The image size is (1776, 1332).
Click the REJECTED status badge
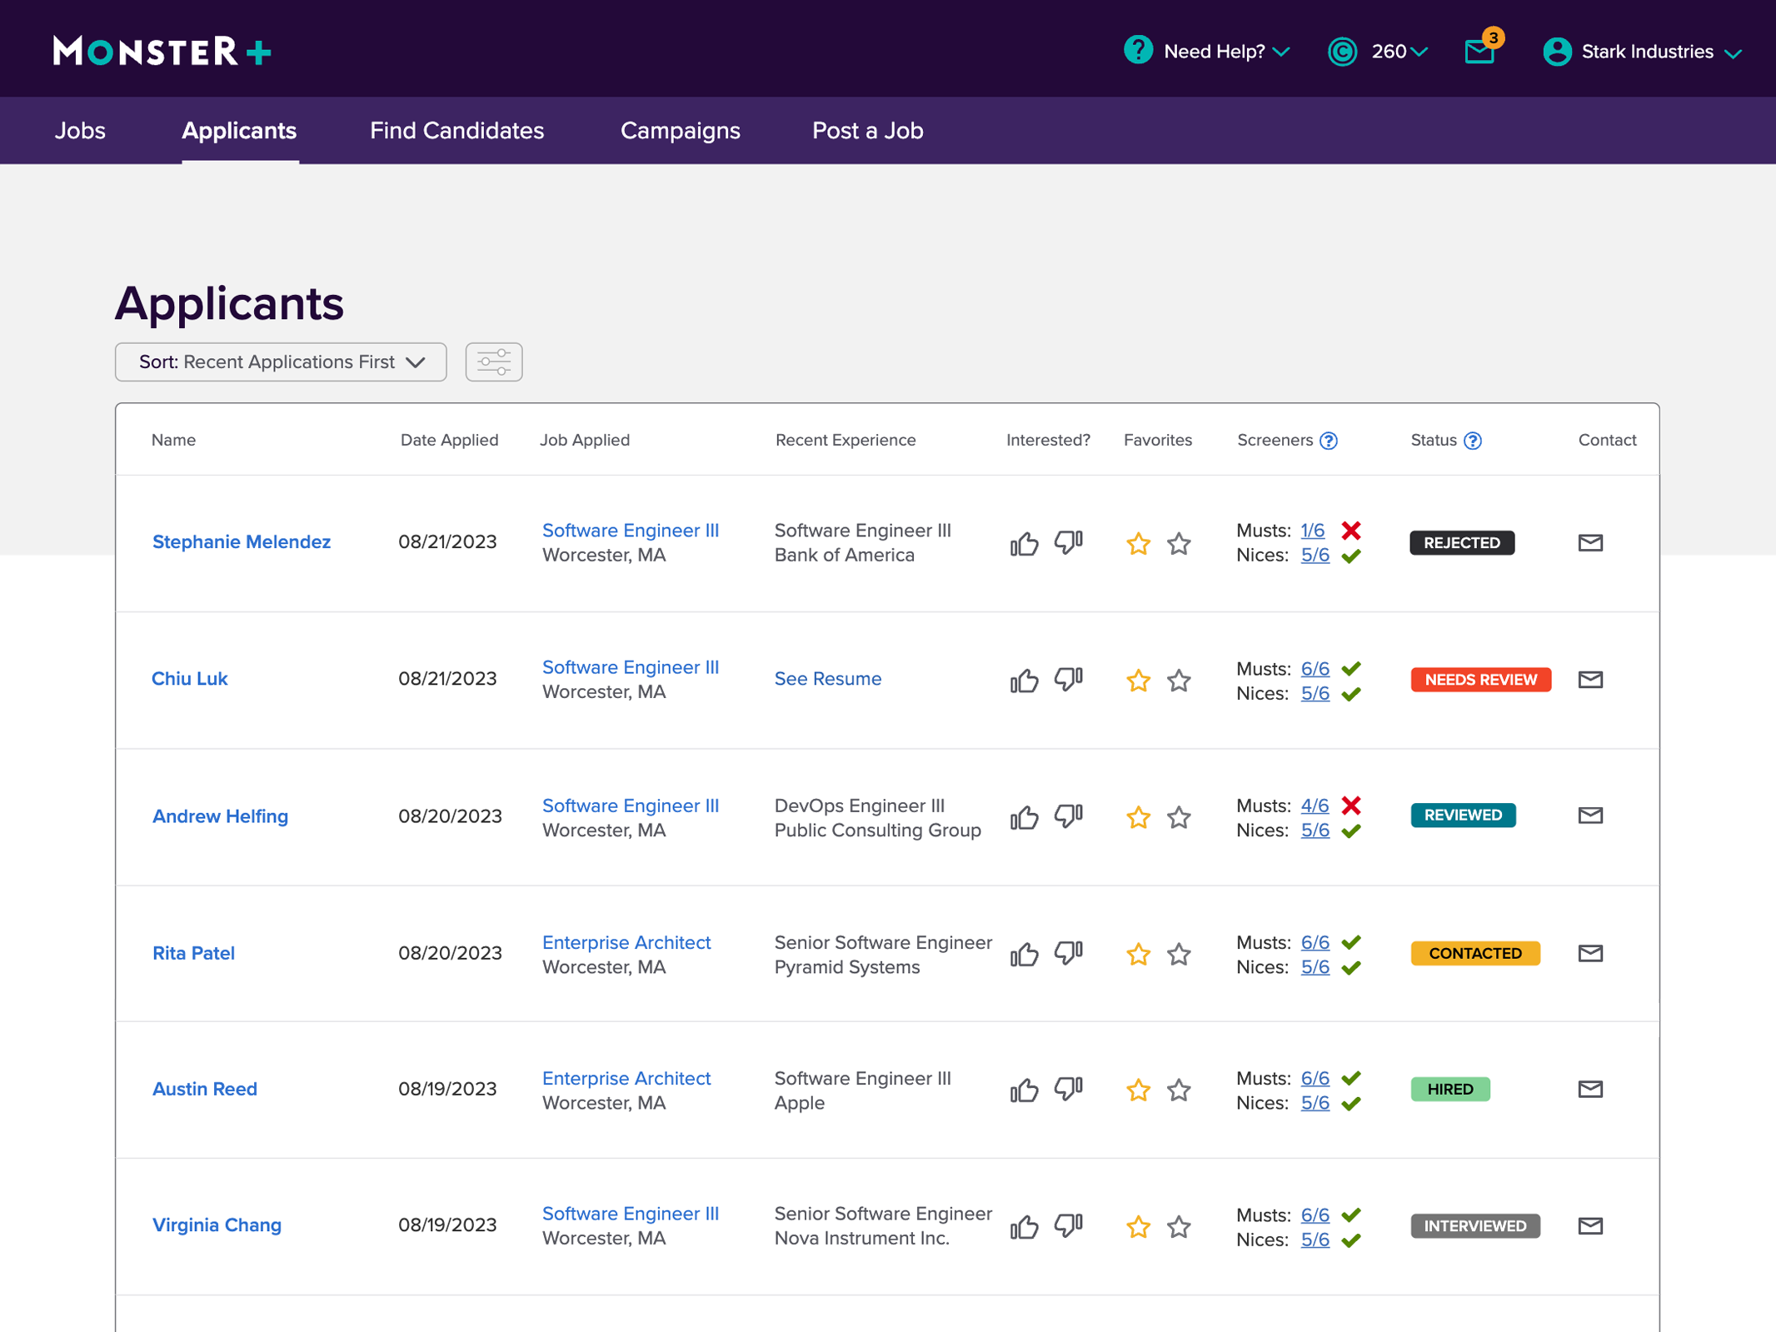pos(1462,542)
